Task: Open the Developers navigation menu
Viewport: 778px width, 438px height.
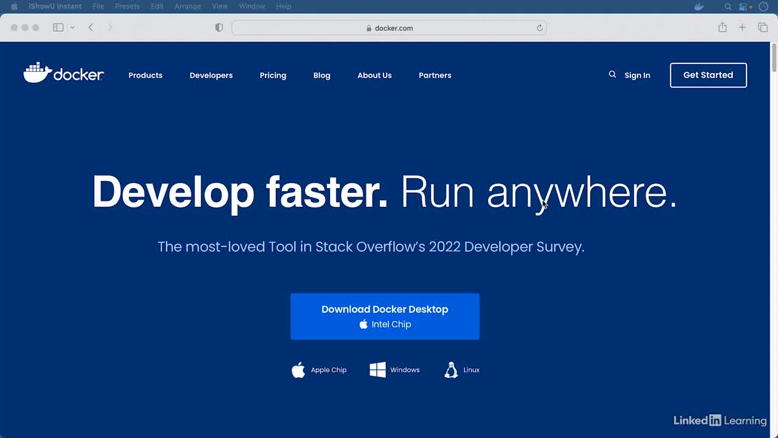Action: [x=211, y=75]
